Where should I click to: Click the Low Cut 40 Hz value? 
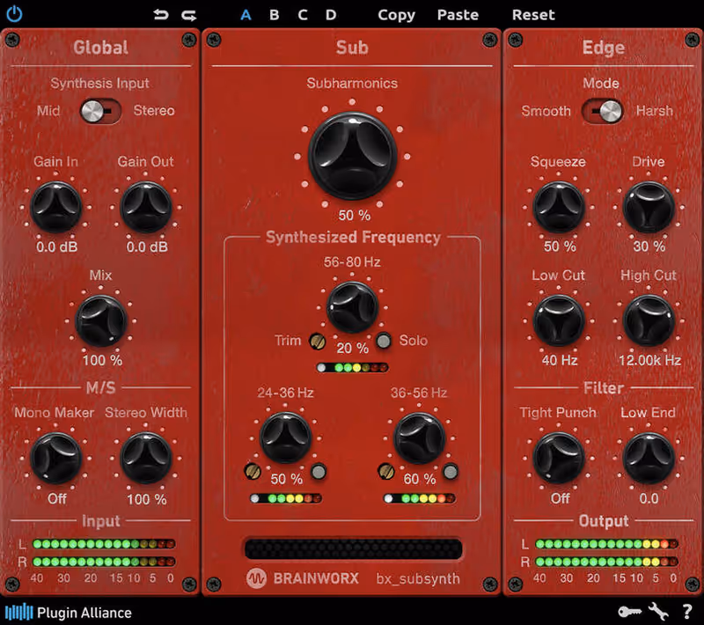click(560, 360)
